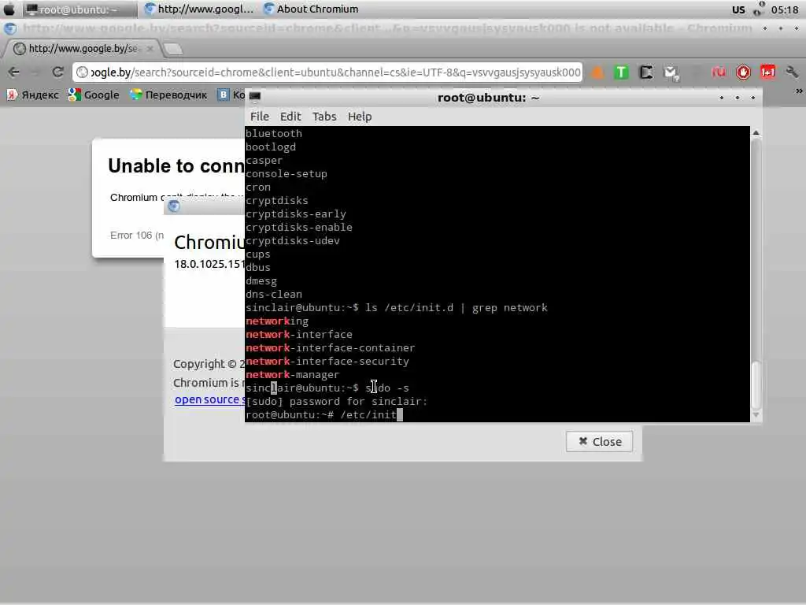Screen dimensions: 806x605
Task: Open the Google bookmark
Action: [x=94, y=95]
